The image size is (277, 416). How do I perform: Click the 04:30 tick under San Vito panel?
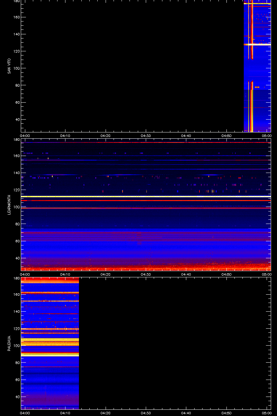pyautogui.click(x=146, y=136)
